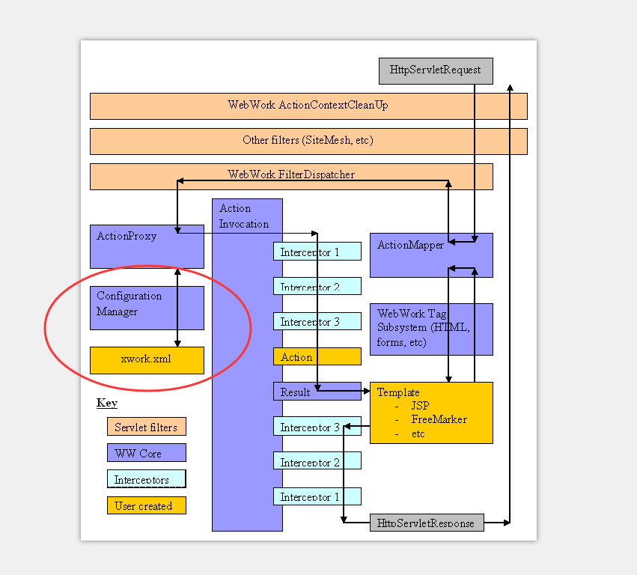Select the WW Core legend entry
The width and height of the screenshot is (637, 575).
click(147, 453)
